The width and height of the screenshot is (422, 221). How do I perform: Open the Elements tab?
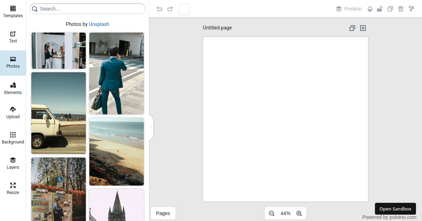click(13, 88)
